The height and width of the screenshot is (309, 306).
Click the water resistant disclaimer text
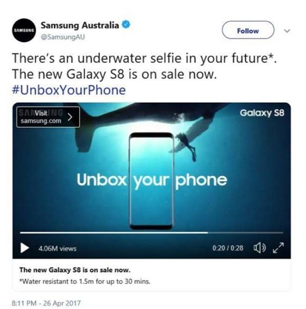tap(85, 281)
